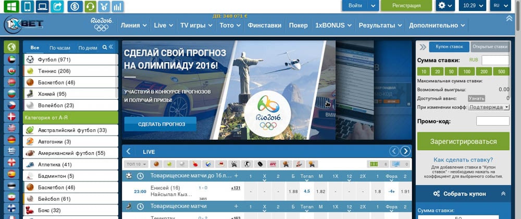521x219 pixels.
Task: Open the arrow beside Войти
Action: (374, 6)
